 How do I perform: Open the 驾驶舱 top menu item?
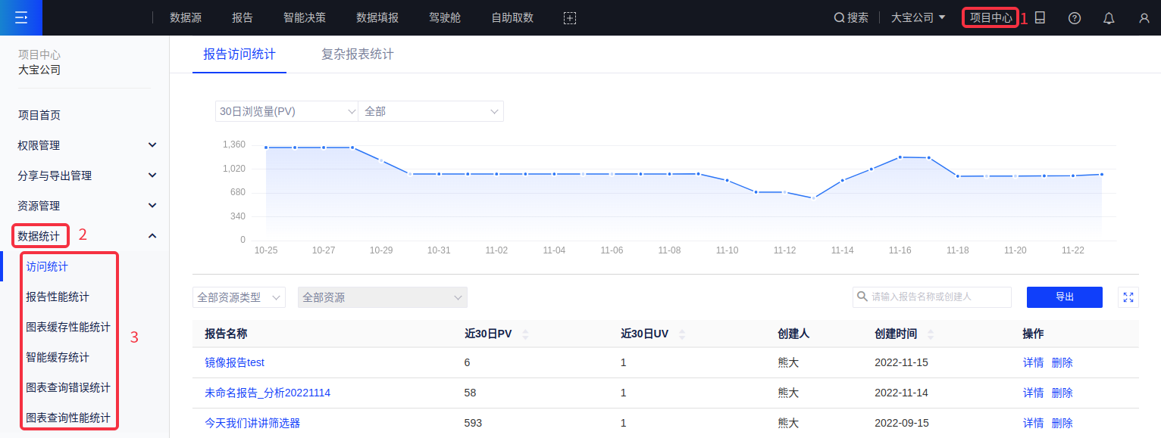coord(445,18)
